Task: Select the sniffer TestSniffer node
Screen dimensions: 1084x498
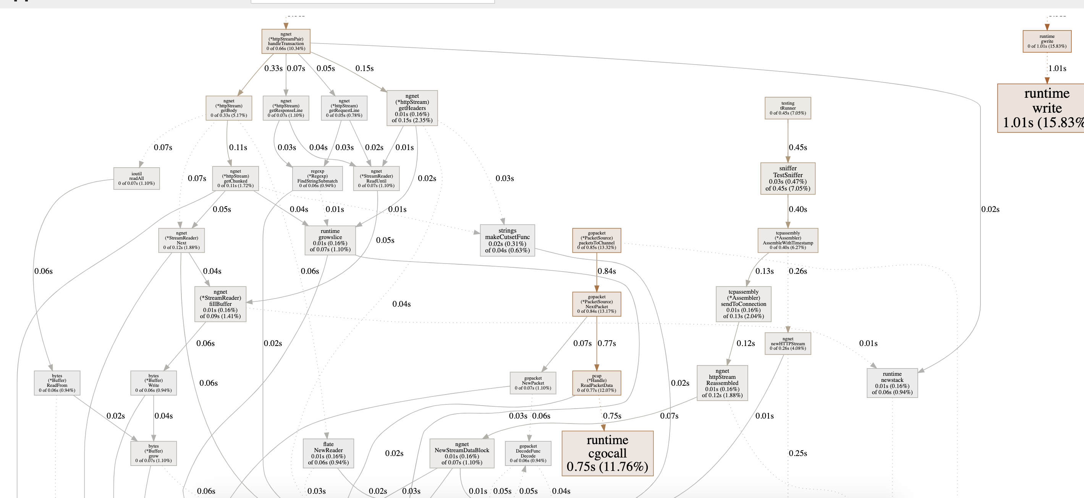Action: 788,178
